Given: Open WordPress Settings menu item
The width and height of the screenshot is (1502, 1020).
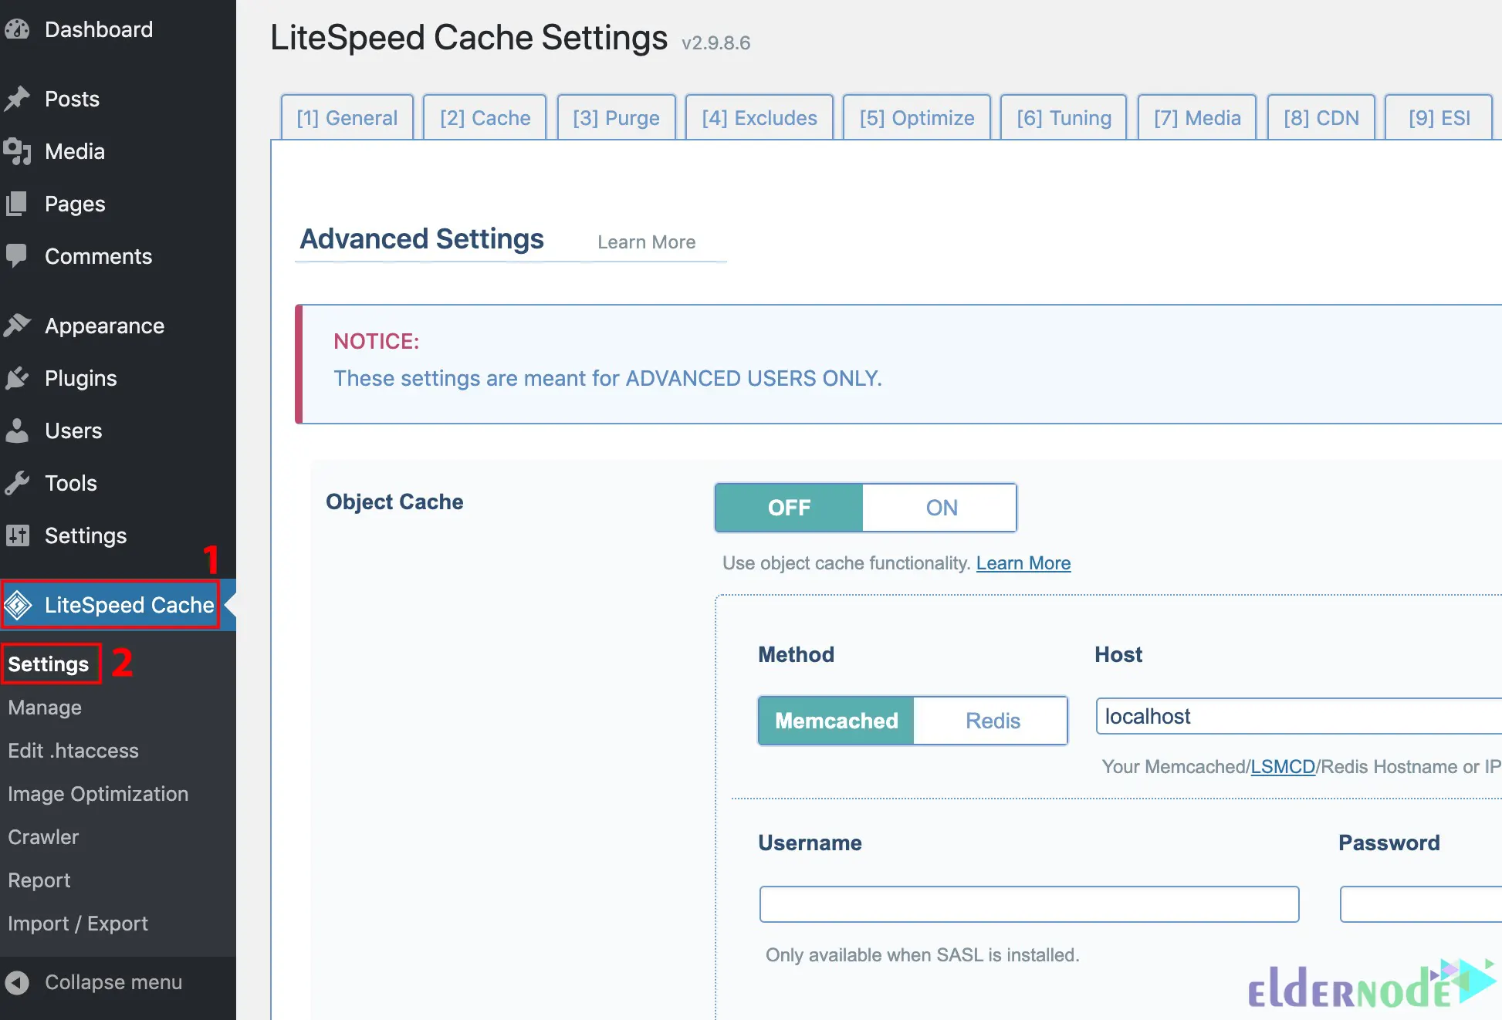Looking at the screenshot, I should 118,535.
